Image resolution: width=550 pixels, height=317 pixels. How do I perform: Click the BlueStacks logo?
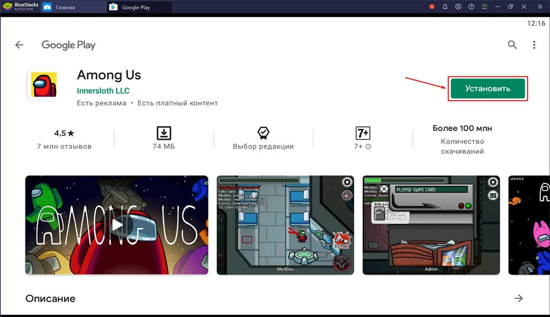tap(7, 7)
